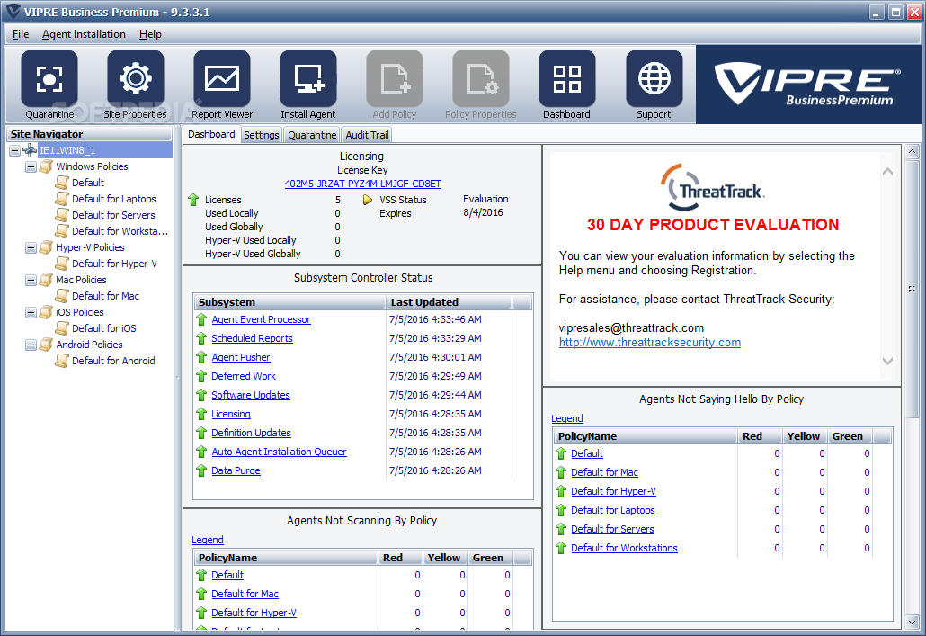Collapse the Hyper-V Policies tree branch

(x=31, y=247)
